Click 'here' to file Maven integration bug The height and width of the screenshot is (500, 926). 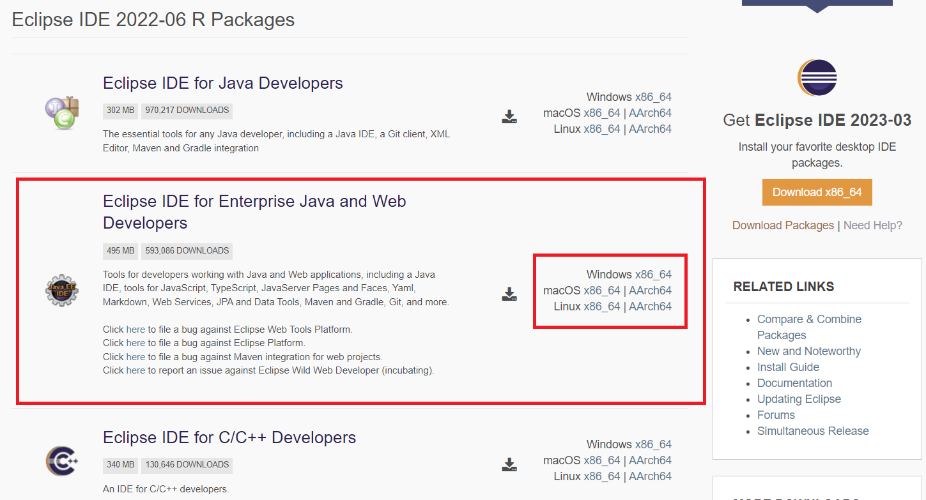tap(135, 356)
